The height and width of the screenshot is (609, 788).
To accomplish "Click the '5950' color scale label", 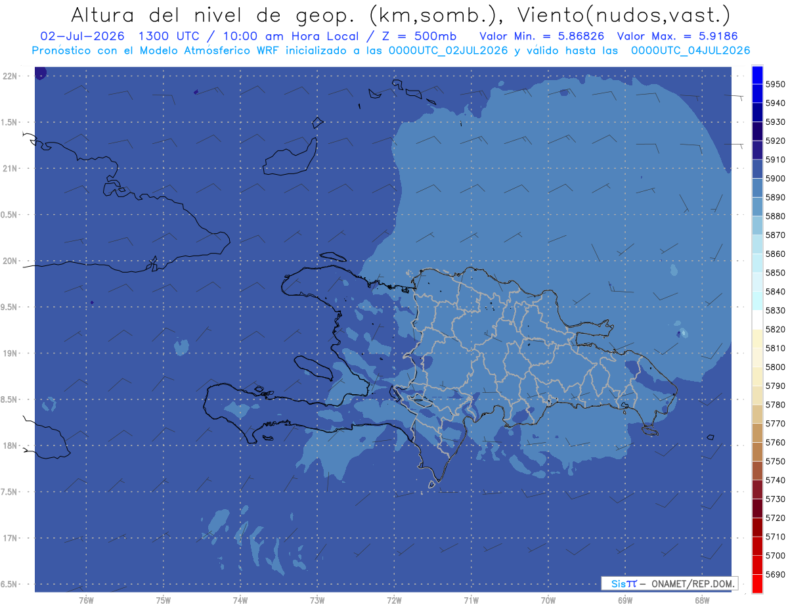I will tap(776, 84).
